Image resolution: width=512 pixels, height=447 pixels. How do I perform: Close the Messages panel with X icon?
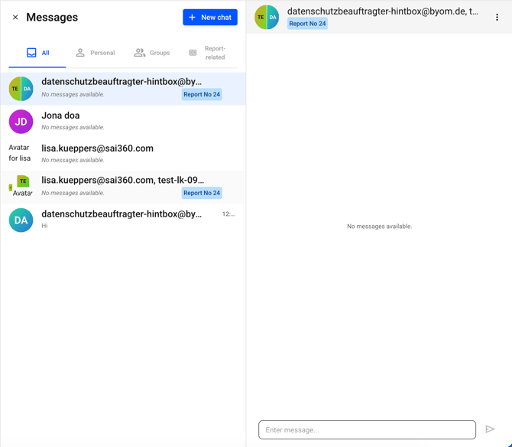click(x=15, y=18)
